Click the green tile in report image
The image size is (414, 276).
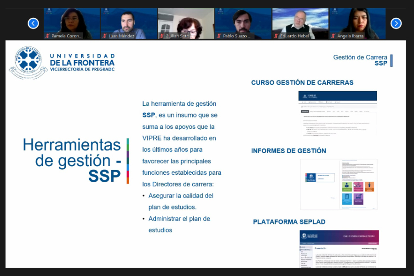click(x=347, y=187)
